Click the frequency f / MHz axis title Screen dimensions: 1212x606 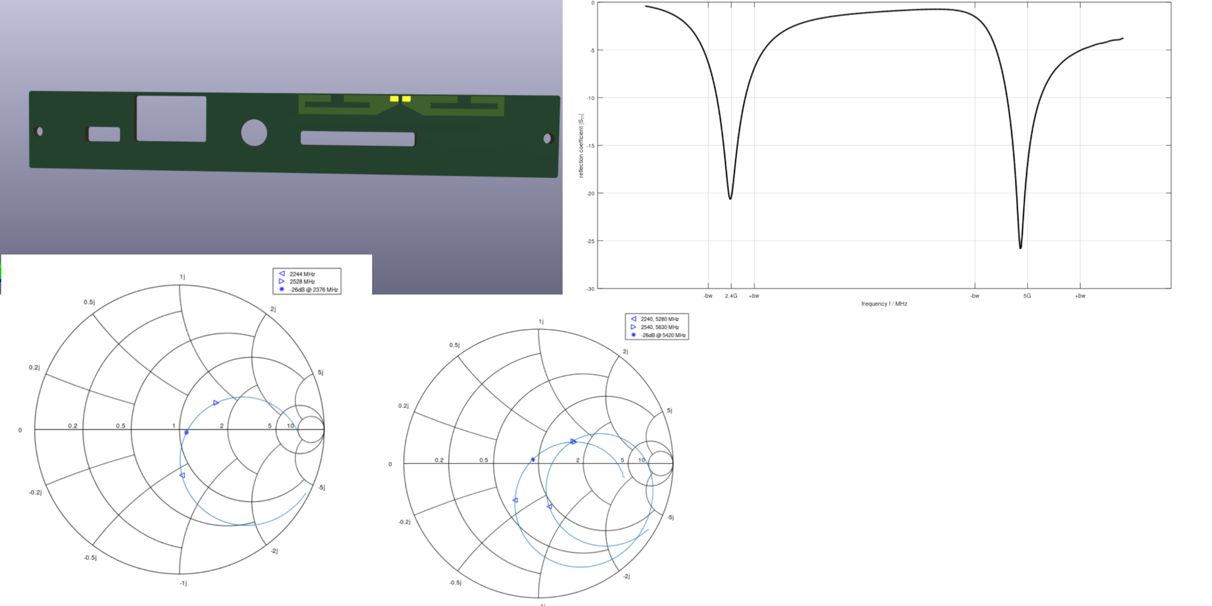click(x=884, y=304)
